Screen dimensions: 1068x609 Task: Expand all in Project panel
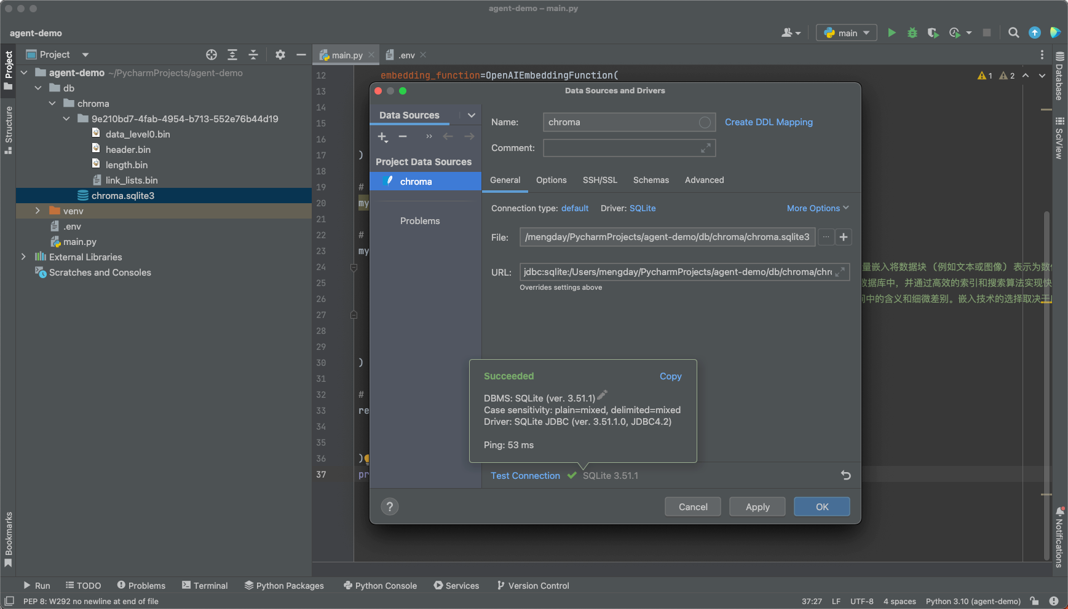pos(232,55)
